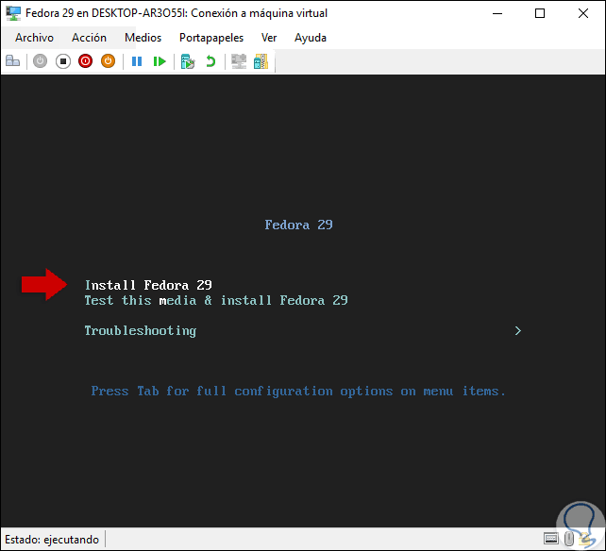This screenshot has height=551, width=606.
Task: Revert VM using green undo arrow
Action: coord(210,61)
